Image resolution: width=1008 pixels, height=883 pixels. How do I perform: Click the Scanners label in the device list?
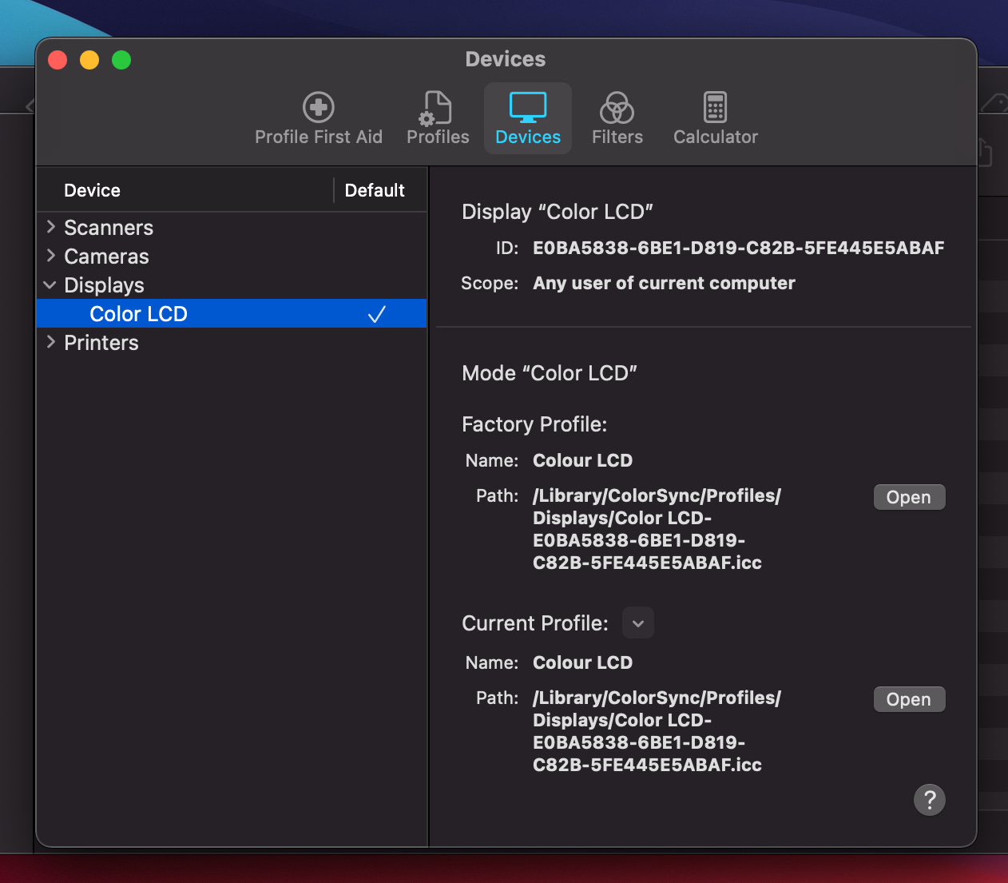109,228
